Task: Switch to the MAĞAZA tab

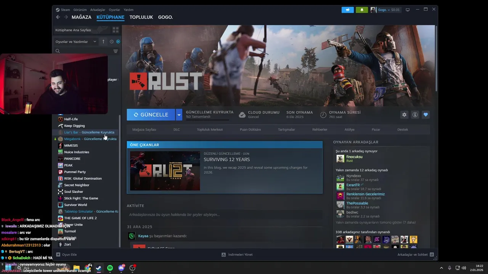Action: [x=82, y=17]
